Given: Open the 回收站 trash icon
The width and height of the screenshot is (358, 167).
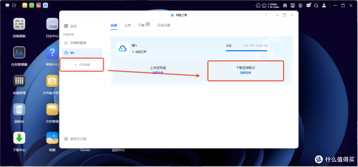Looking at the screenshot, I should pyautogui.click(x=19, y=109).
